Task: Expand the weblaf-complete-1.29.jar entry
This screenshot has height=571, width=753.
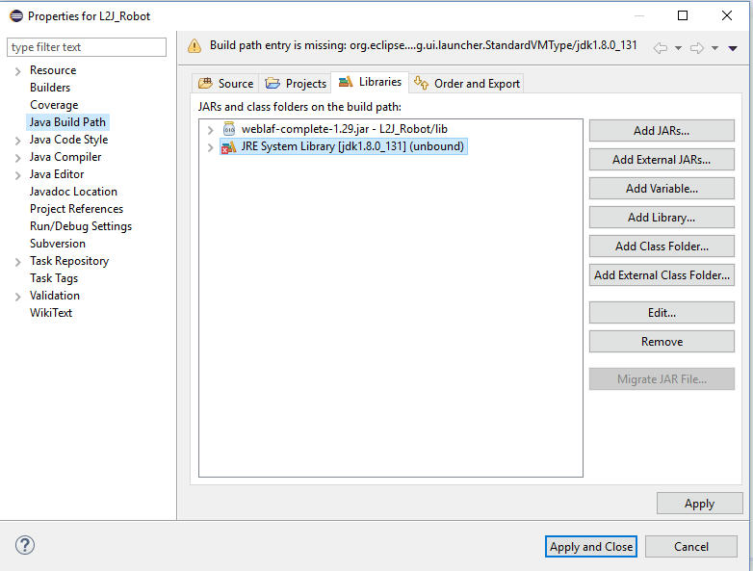Action: (210, 130)
